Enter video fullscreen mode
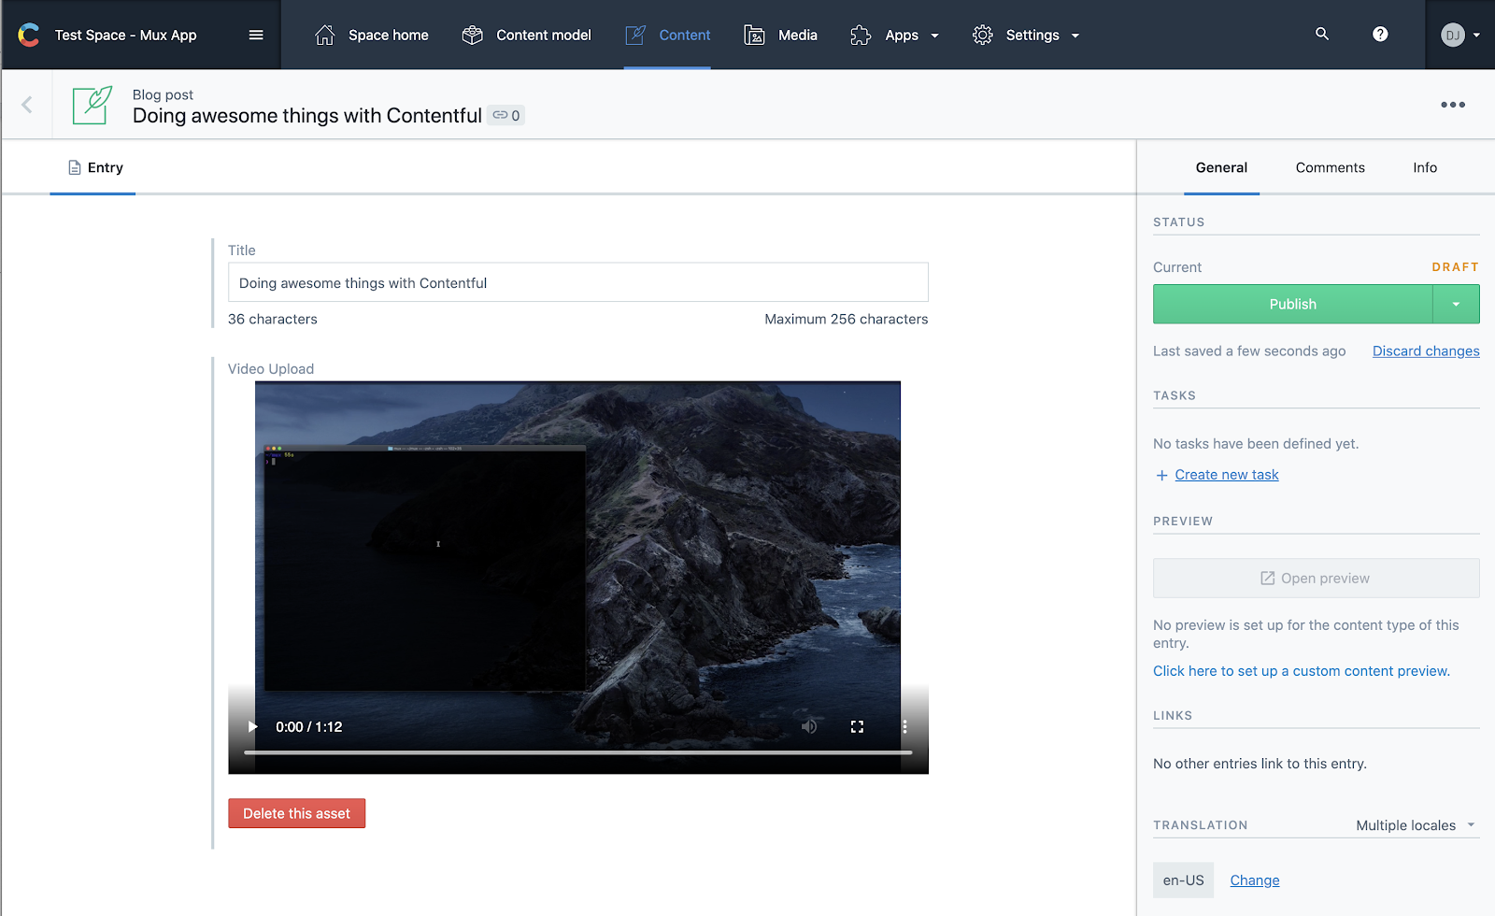Image resolution: width=1495 pixels, height=916 pixels. [857, 726]
